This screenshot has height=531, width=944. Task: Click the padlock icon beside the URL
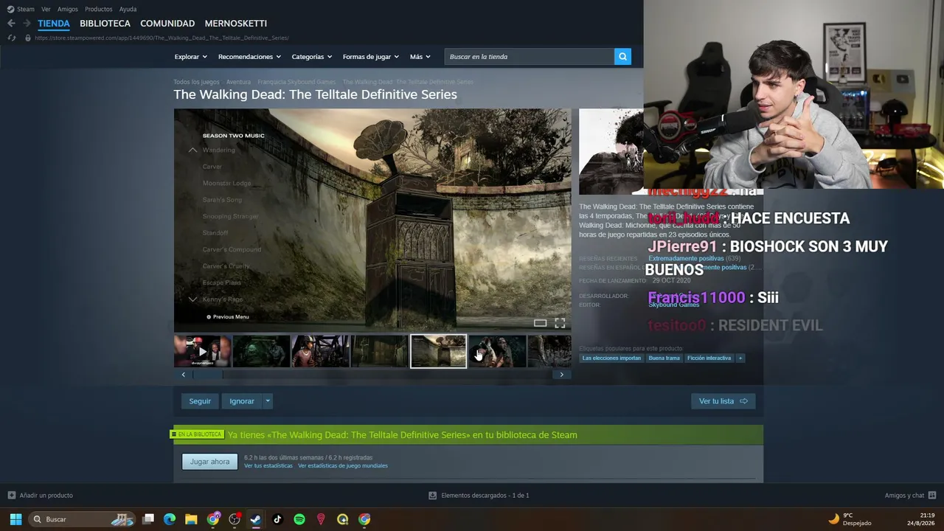28,38
